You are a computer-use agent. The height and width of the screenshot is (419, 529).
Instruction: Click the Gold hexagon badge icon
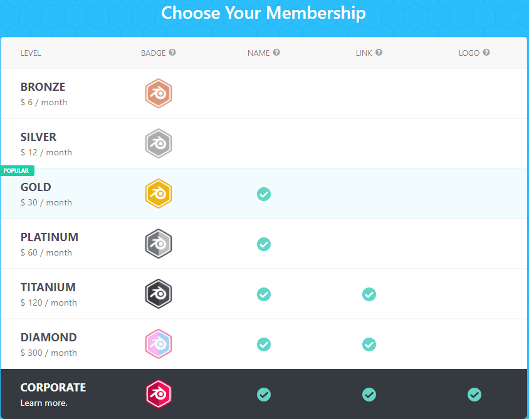pyautogui.click(x=159, y=194)
